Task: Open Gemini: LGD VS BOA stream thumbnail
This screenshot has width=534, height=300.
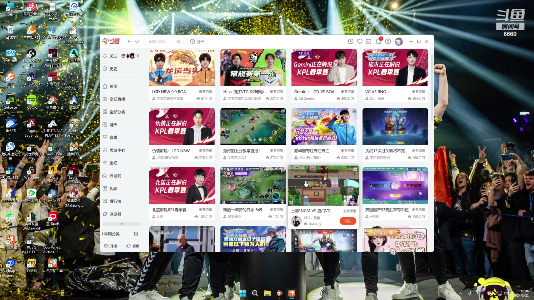Action: coord(324,67)
